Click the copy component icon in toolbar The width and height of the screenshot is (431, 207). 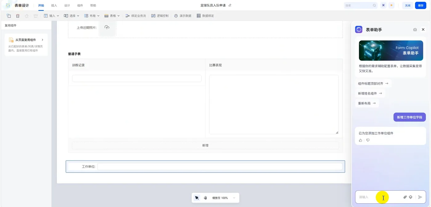pyautogui.click(x=9, y=16)
